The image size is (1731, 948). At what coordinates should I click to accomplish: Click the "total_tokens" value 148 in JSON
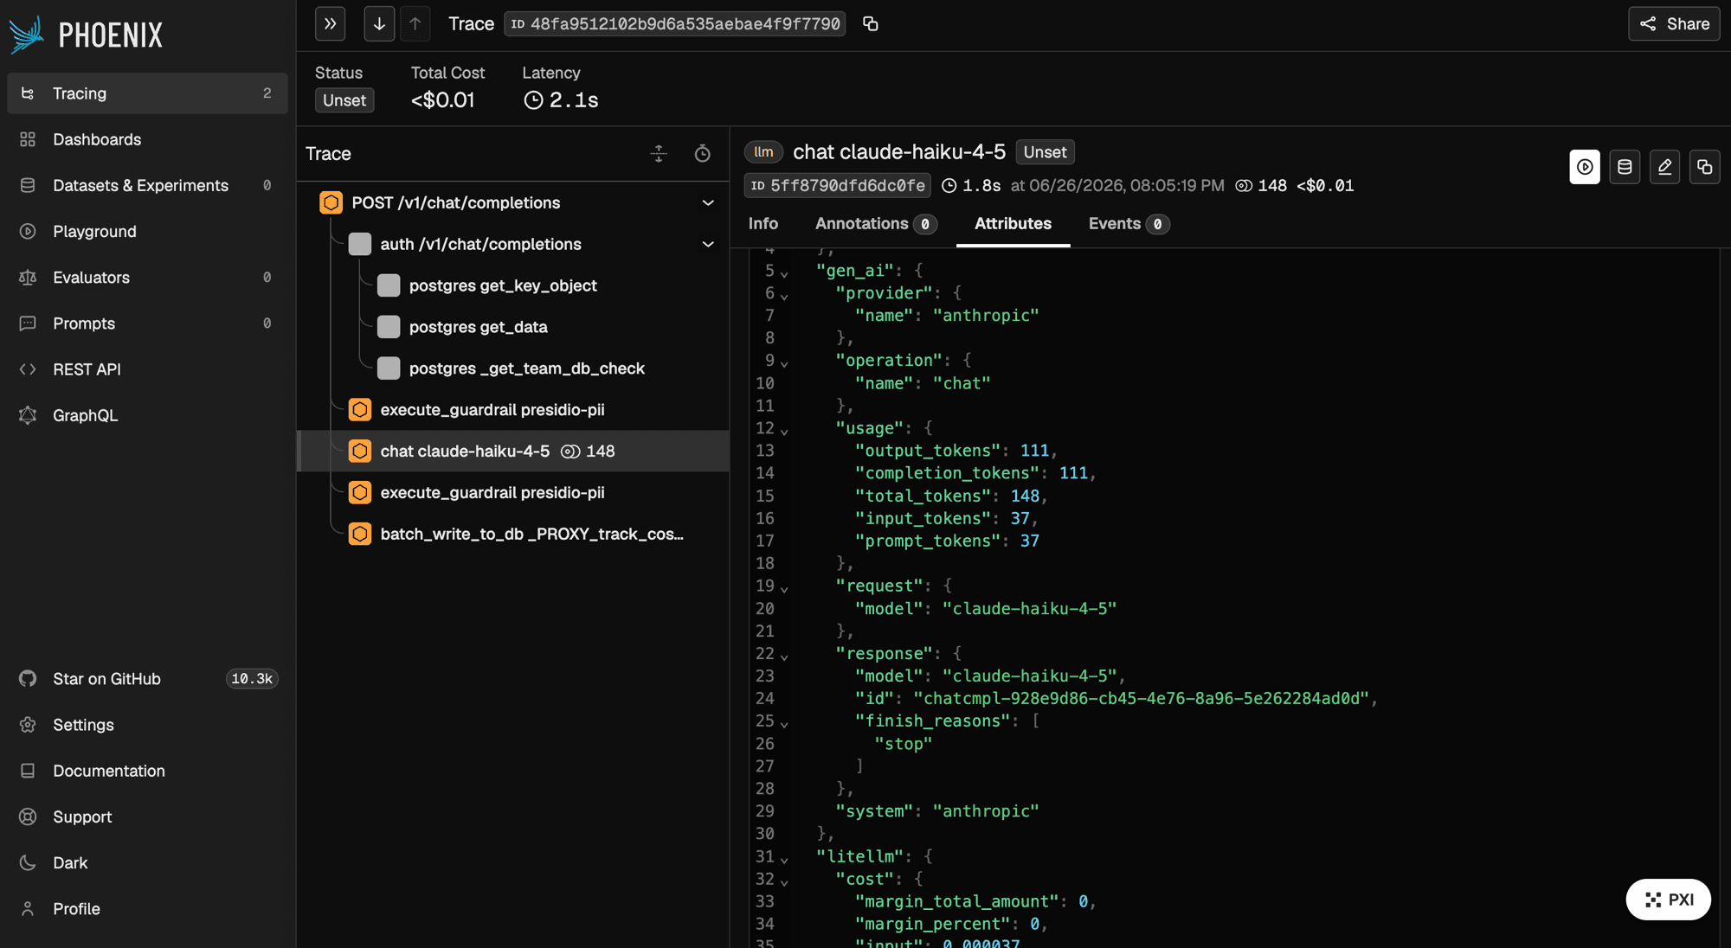point(1025,496)
